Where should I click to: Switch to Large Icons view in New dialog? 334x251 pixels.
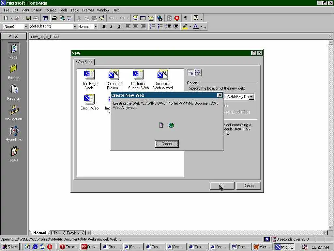190,73
